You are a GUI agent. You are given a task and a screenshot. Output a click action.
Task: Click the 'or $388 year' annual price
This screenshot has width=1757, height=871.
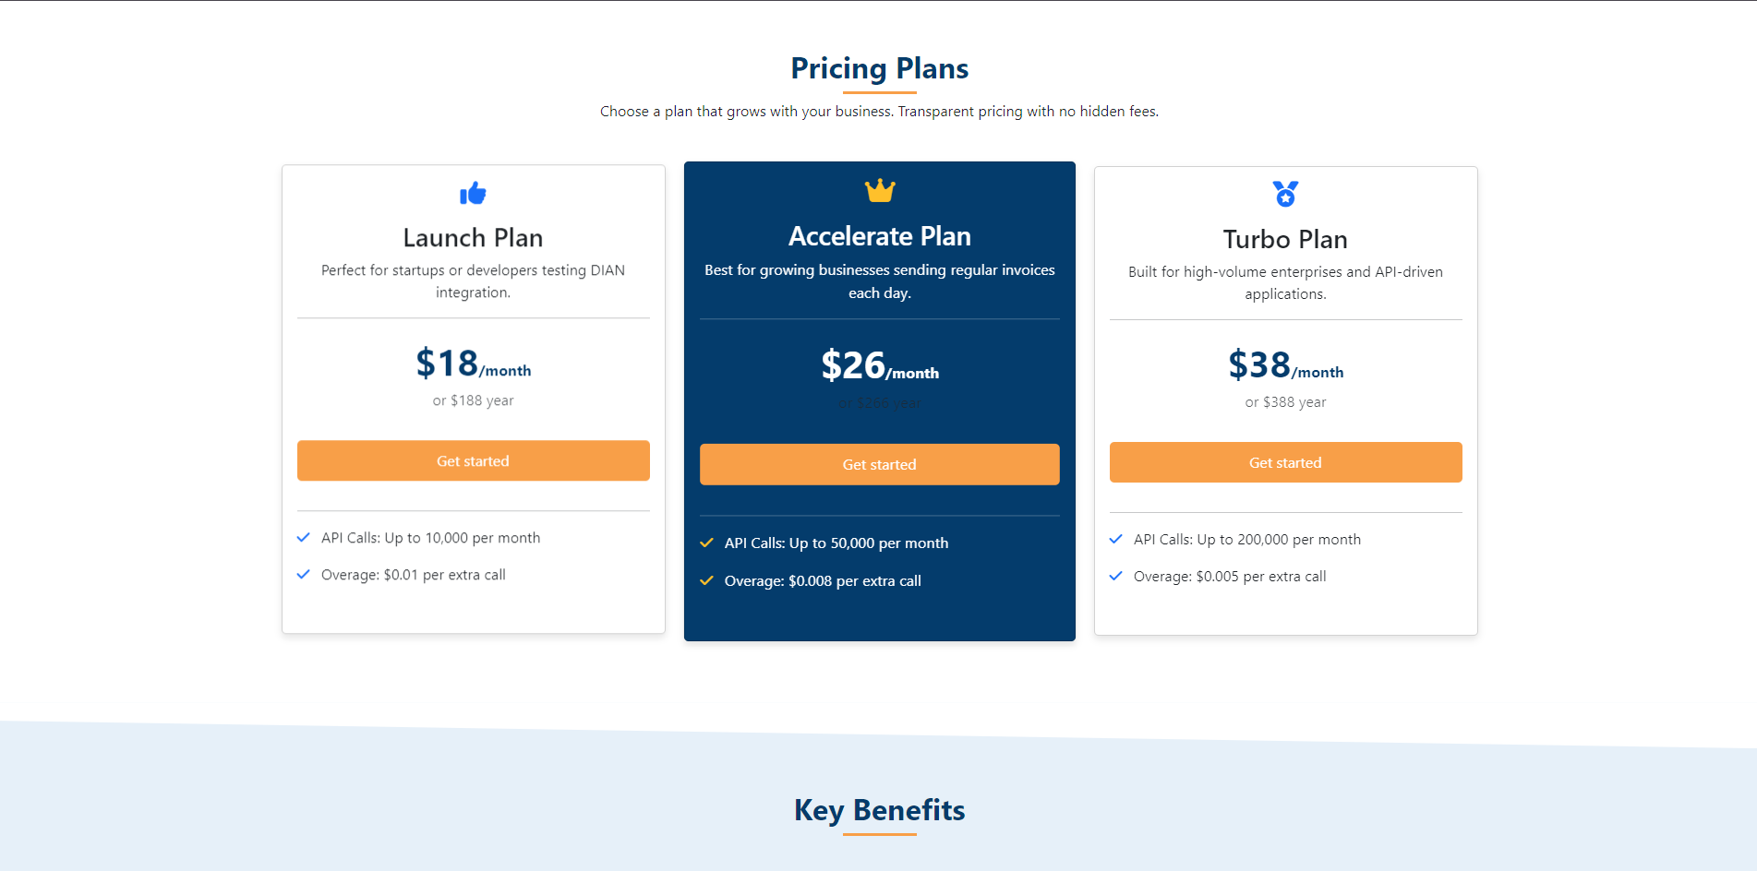point(1285,401)
